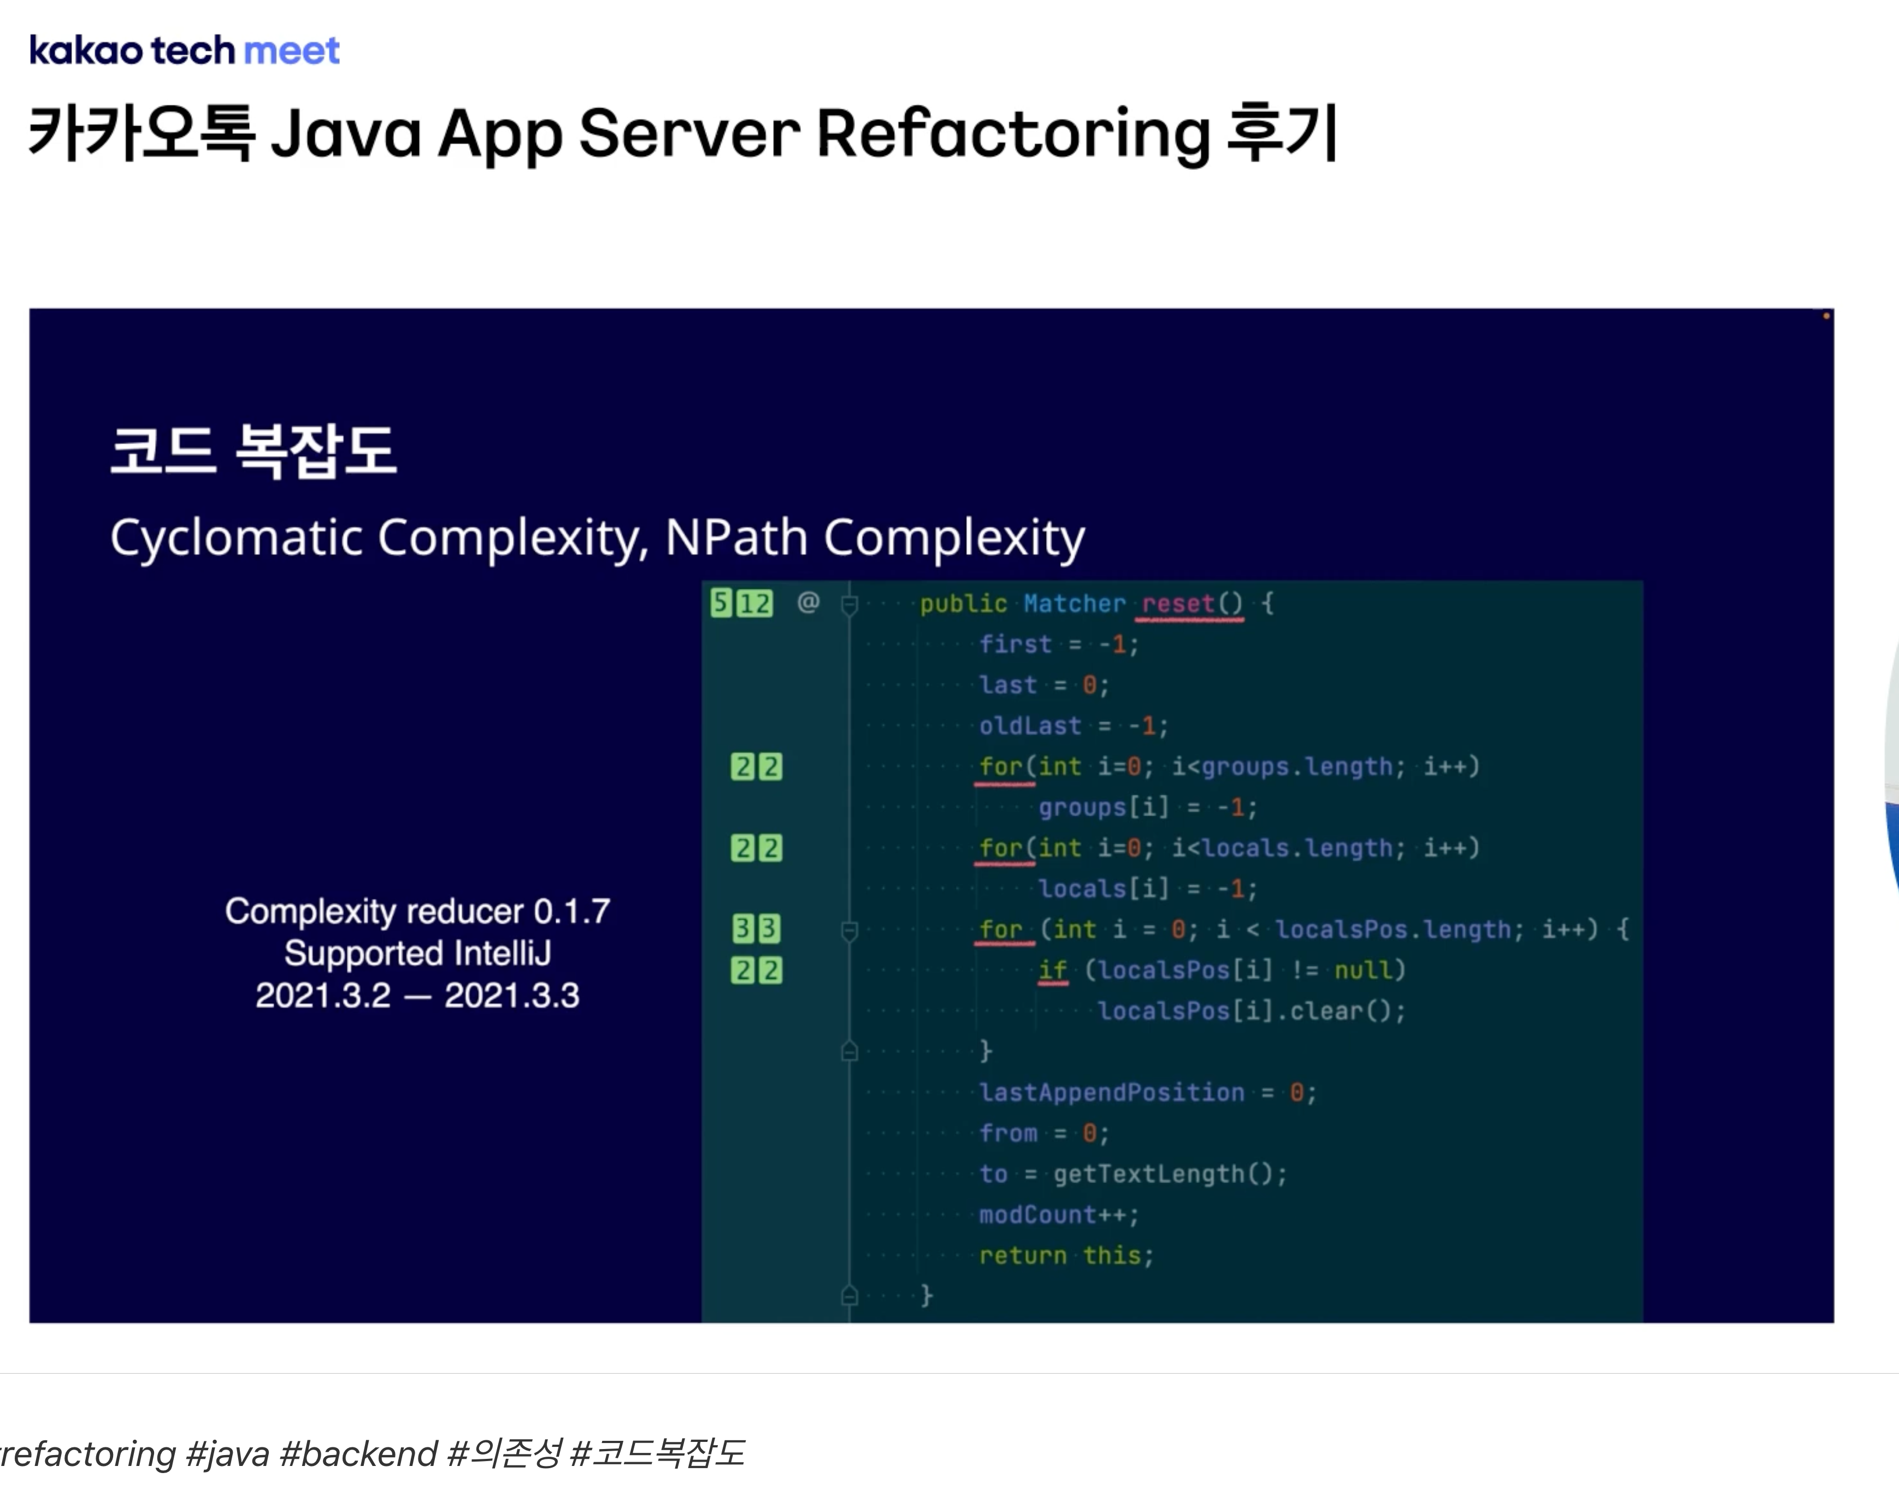Click the '3 3' badge on localsPos loop
The width and height of the screenshot is (1899, 1490).
pyautogui.click(x=756, y=929)
